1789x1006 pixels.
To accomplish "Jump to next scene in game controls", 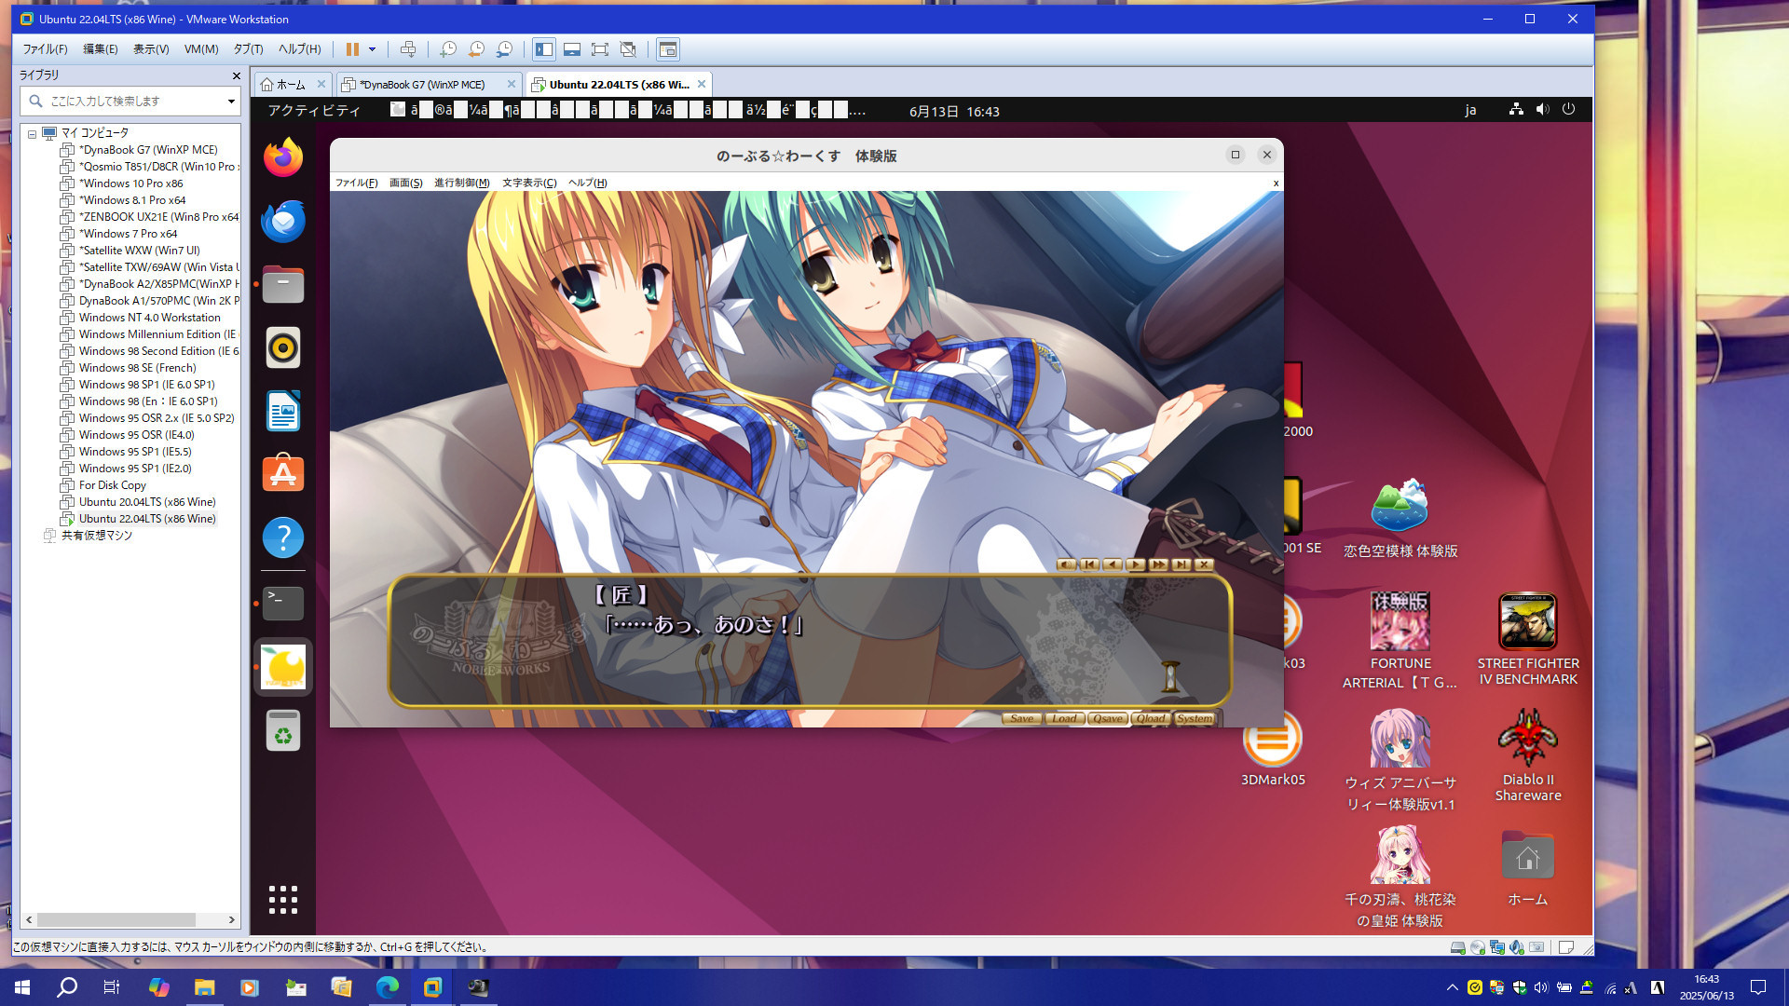I will (1181, 564).
